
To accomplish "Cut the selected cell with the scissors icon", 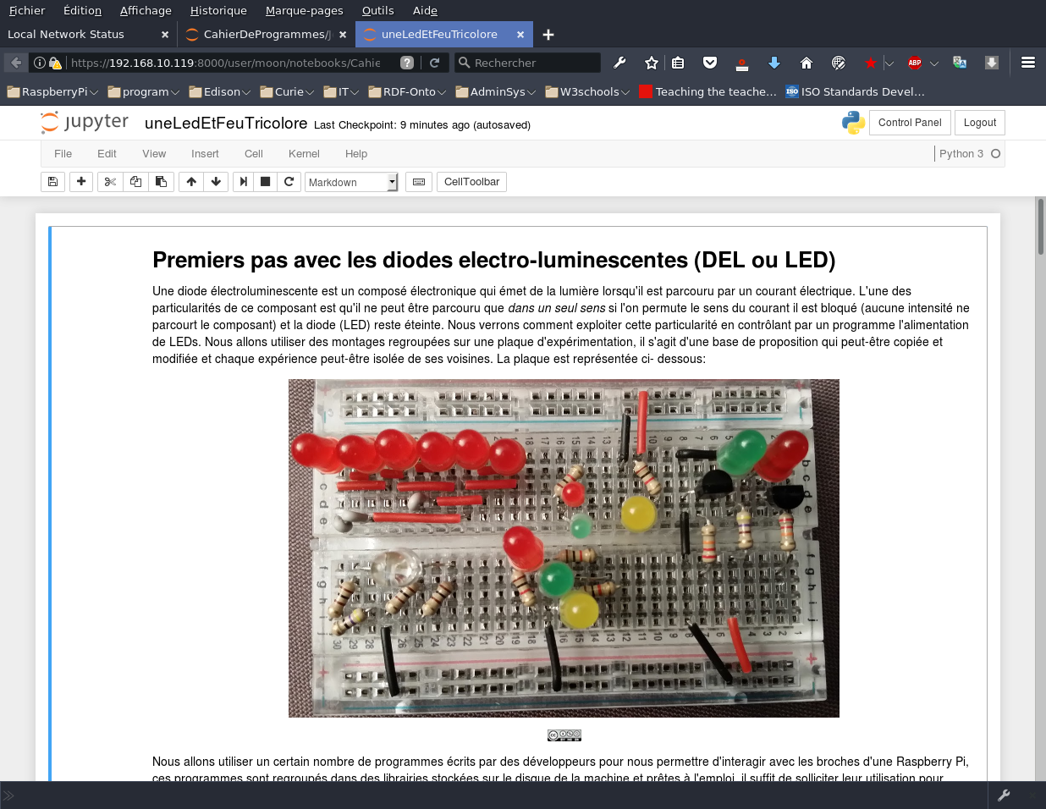I will coord(110,181).
